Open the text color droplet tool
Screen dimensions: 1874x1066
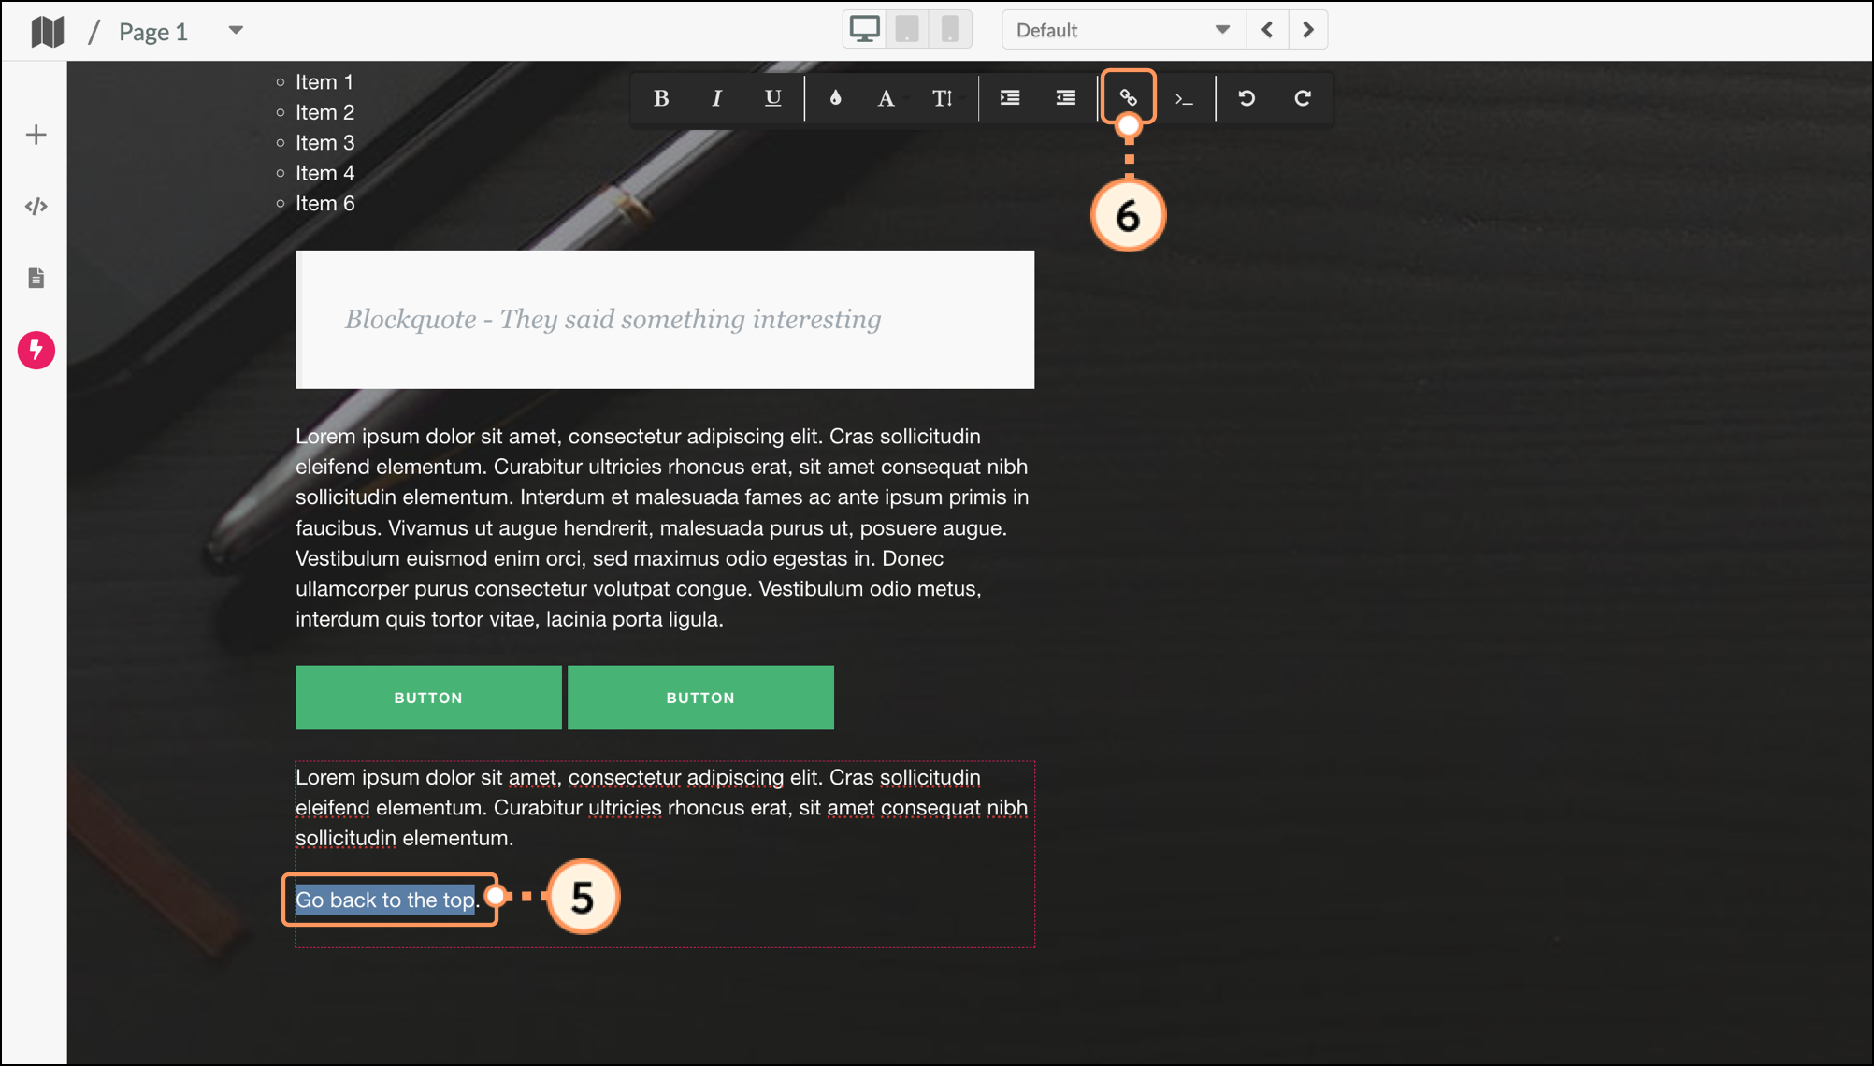835,98
